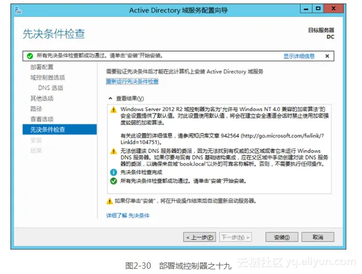Start installation with the 安装(I) button
Screen dimensions: 362x274
tap(282, 237)
